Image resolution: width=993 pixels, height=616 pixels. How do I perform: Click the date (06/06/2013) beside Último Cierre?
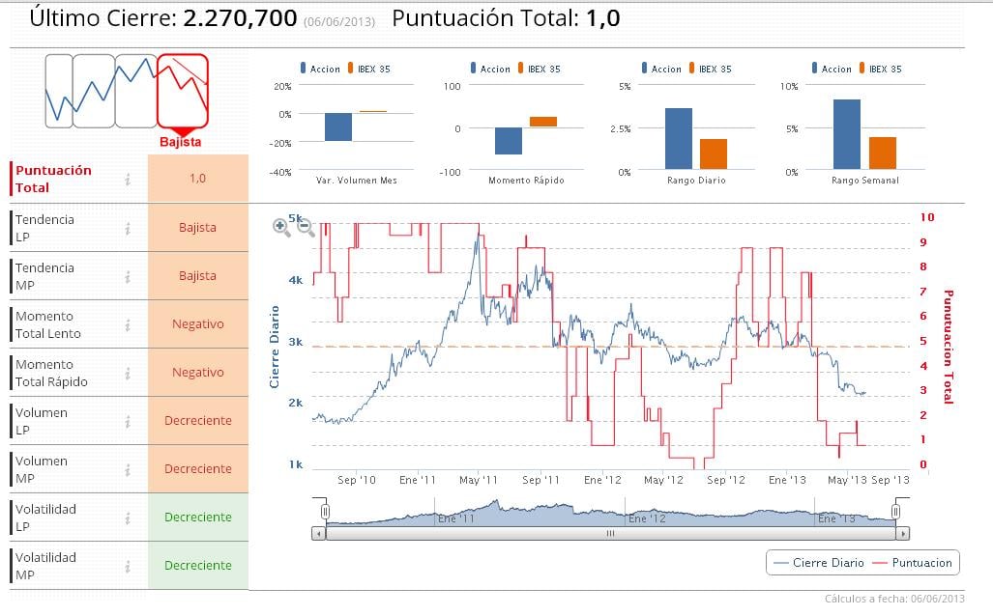click(x=339, y=21)
